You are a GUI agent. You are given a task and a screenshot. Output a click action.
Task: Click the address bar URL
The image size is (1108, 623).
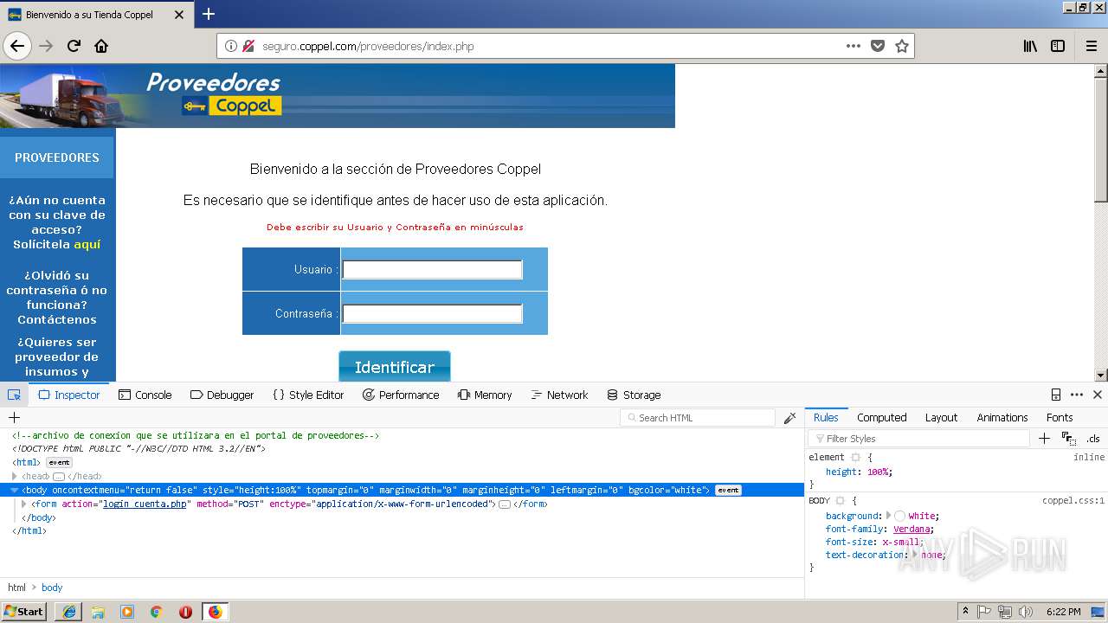point(368,46)
